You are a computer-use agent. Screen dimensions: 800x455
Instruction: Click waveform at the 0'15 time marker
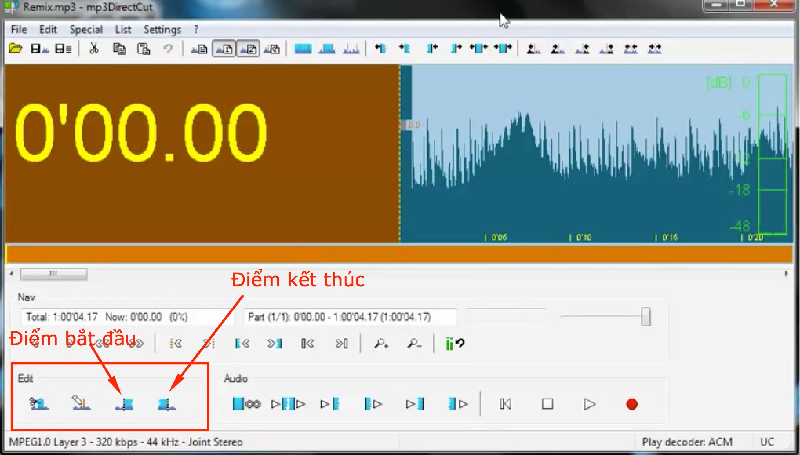tap(667, 237)
